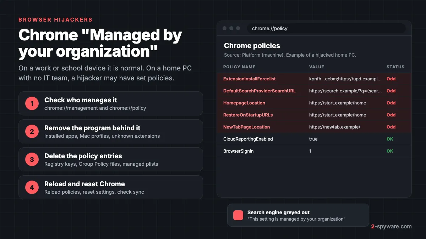The width and height of the screenshot is (426, 239).
Task: Select the number 1 circle badge
Action: click(32, 103)
